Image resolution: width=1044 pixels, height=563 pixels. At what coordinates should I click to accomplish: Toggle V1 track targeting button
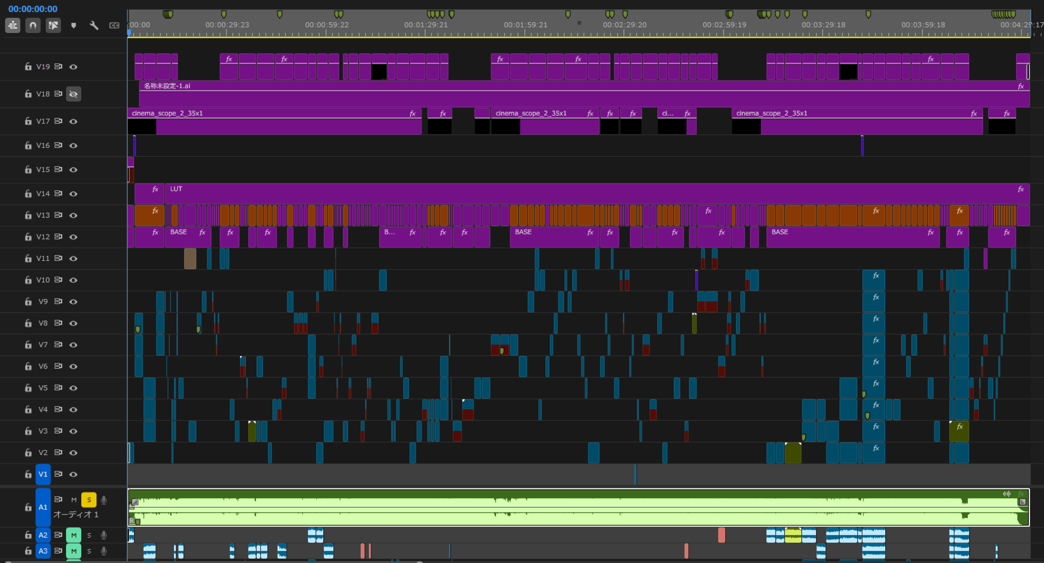pos(43,474)
